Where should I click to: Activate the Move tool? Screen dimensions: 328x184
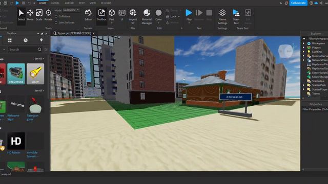tap(30, 15)
